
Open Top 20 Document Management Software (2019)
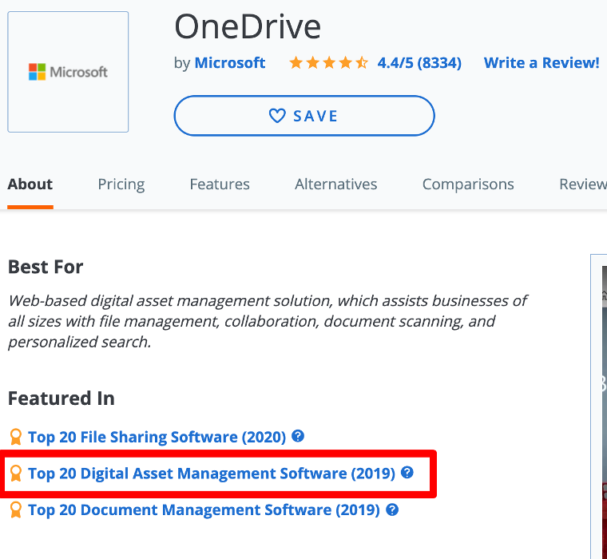pos(204,509)
